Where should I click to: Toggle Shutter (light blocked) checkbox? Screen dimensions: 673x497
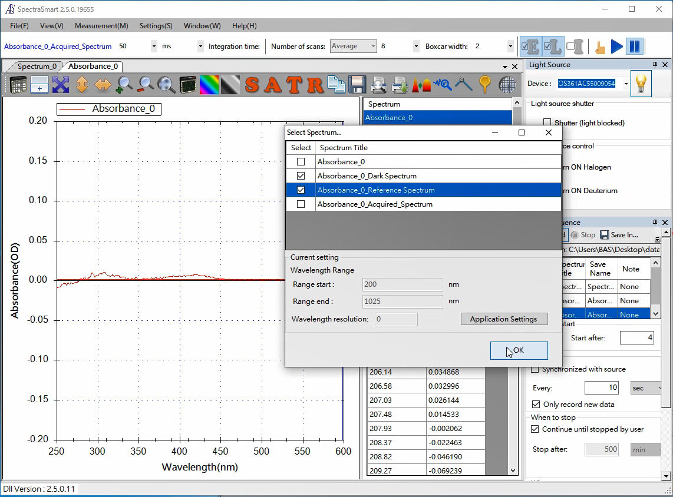click(547, 123)
